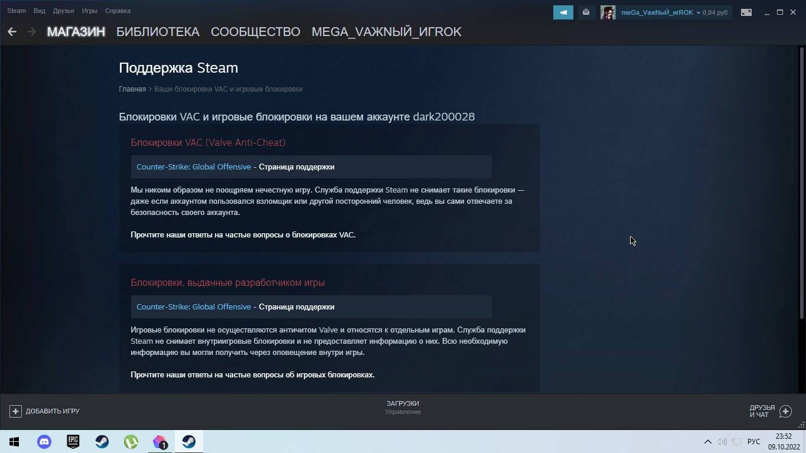Click the 0,04 руб wallet balance
806x453 pixels.
pos(715,12)
